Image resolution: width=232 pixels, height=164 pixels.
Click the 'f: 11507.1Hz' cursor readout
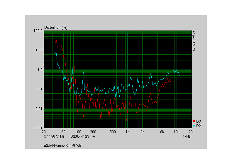54,136
